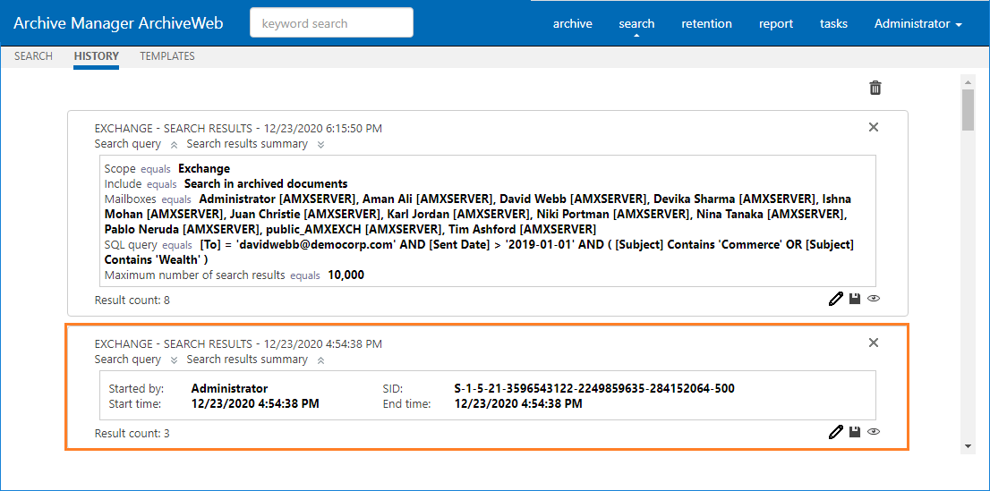Click the 'Result count: 8' text
The height and width of the screenshot is (491, 990).
132,301
